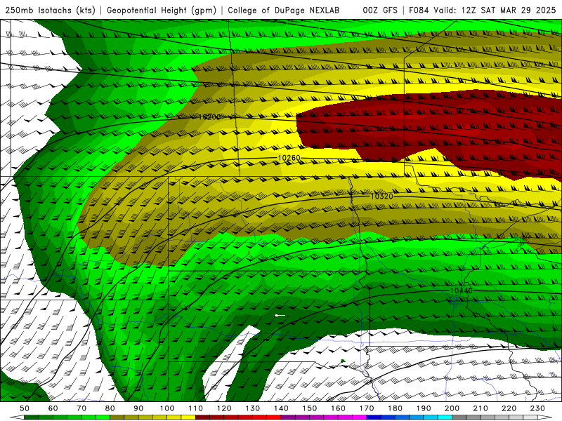562x421 pixels.
Task: Pick the bright magenta colorbar segment before 170
Action: tap(360, 417)
